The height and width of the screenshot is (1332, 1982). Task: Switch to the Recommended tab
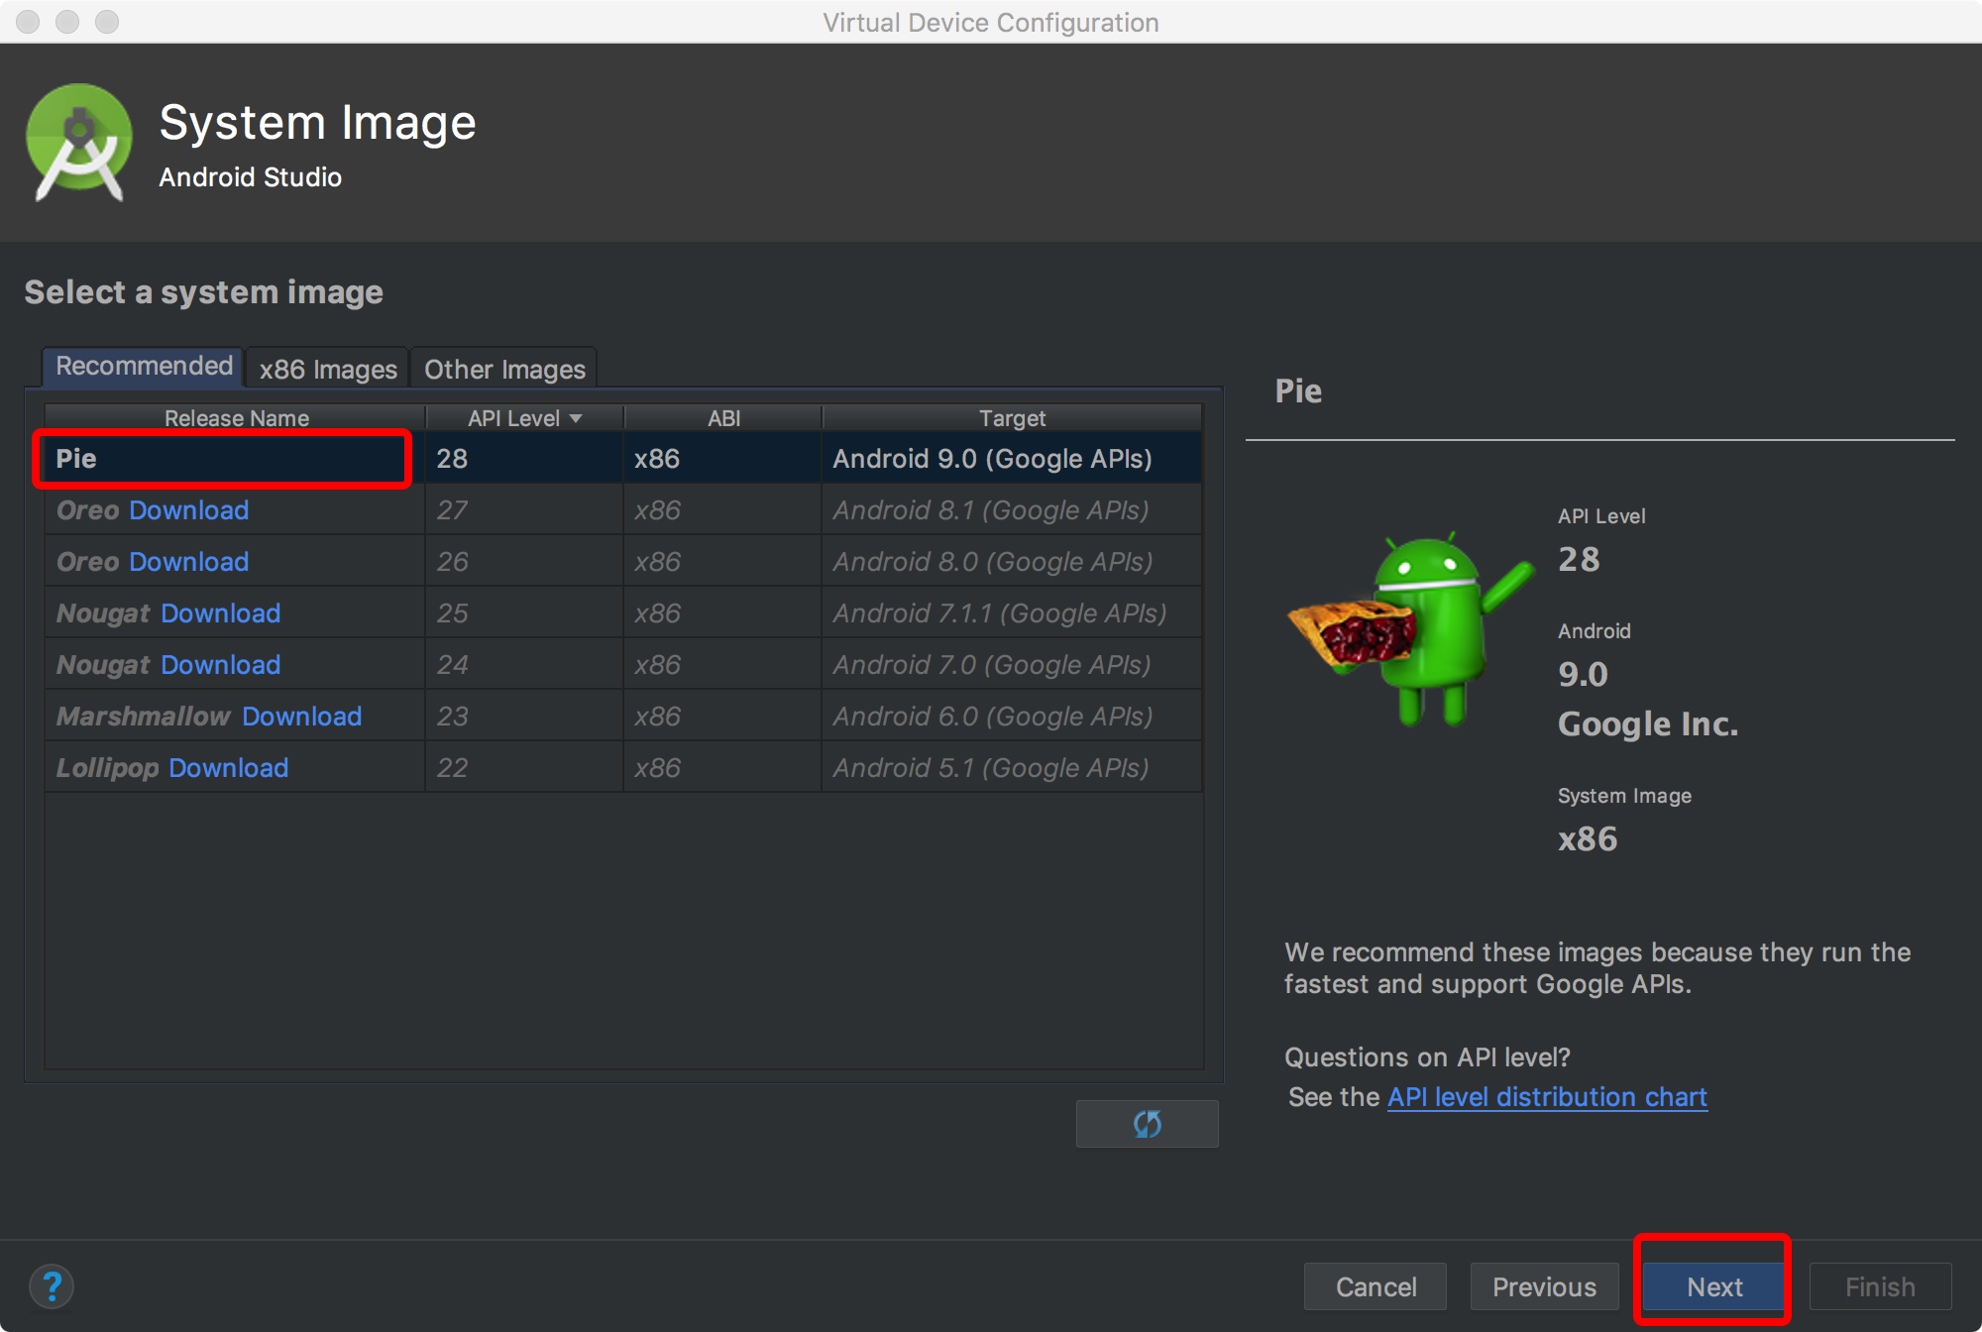(143, 367)
